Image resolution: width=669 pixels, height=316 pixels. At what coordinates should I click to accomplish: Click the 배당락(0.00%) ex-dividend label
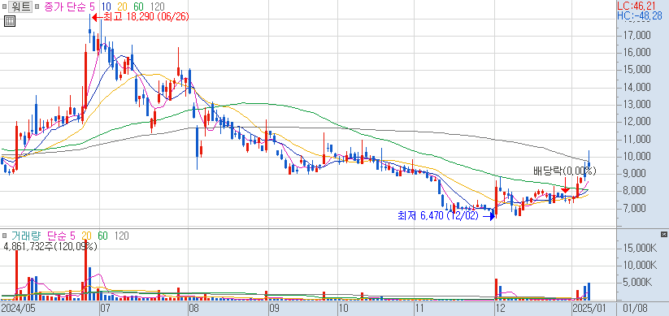565,171
